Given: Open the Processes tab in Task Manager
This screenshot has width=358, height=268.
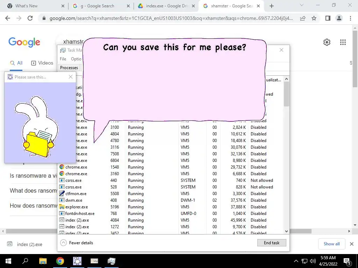Looking at the screenshot, I should tap(69, 67).
